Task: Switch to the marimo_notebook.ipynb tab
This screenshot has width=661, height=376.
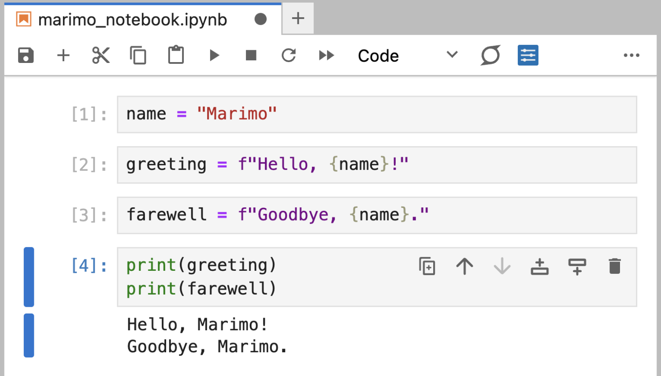Action: [x=132, y=20]
